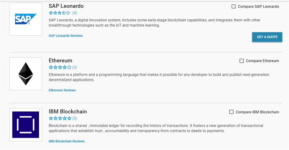Viewport: 289px width, 150px height.
Task: Click the IBM Blockchain review count (3)
Action: point(75,118)
